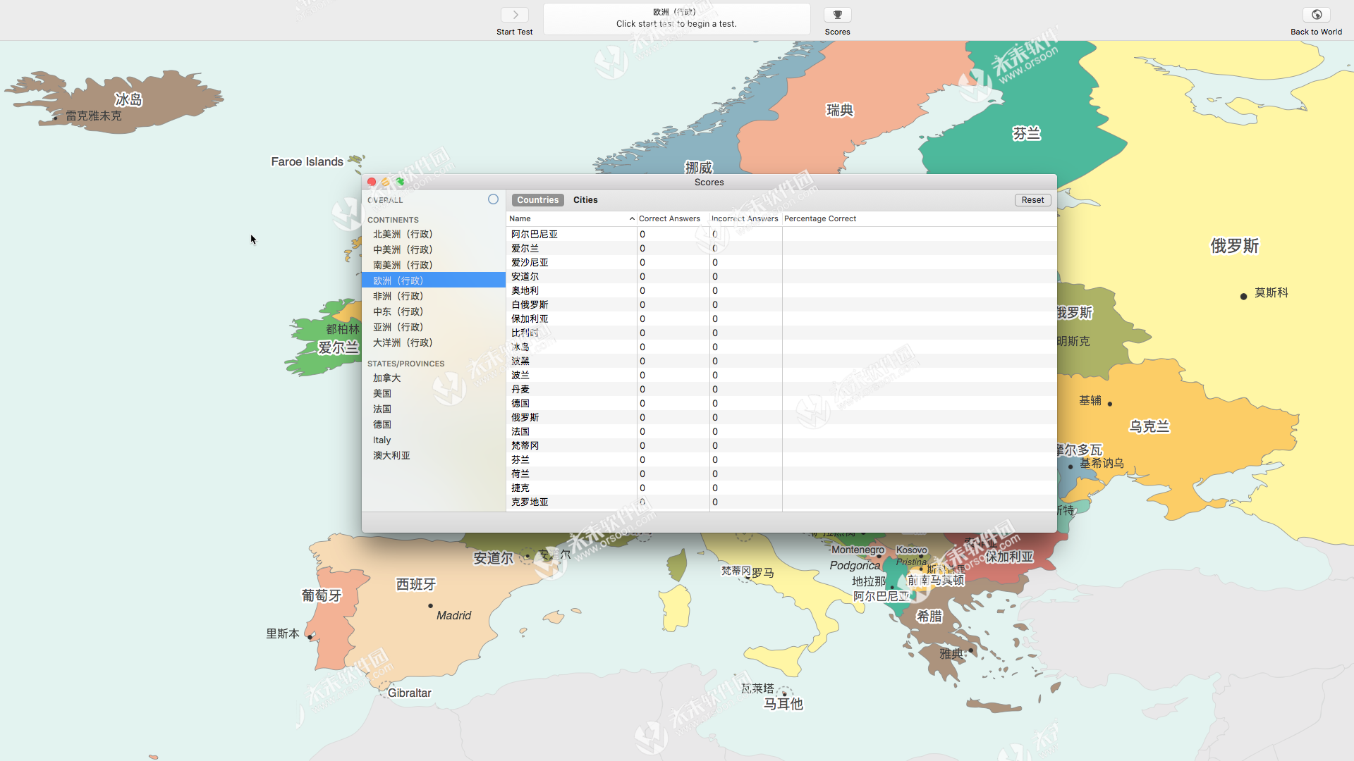This screenshot has width=1354, height=761.
Task: Select the 俄罗斯 row in the scores table
Action: click(x=781, y=417)
